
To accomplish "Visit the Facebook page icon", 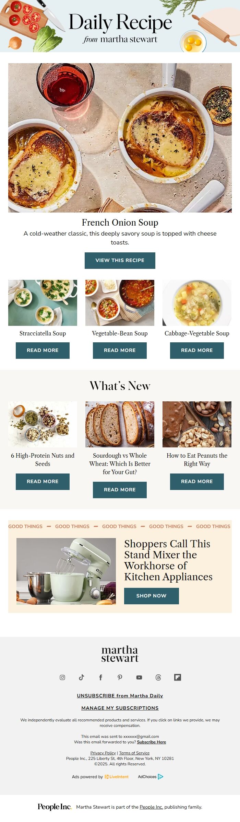I will 101,677.
